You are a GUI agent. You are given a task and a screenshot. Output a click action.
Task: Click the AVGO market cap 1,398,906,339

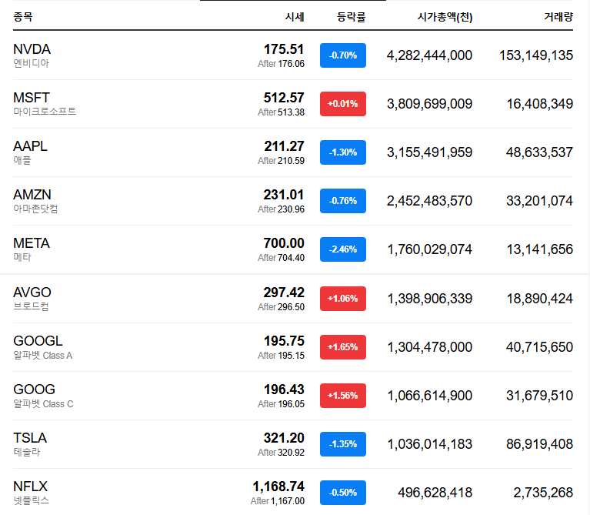click(430, 299)
